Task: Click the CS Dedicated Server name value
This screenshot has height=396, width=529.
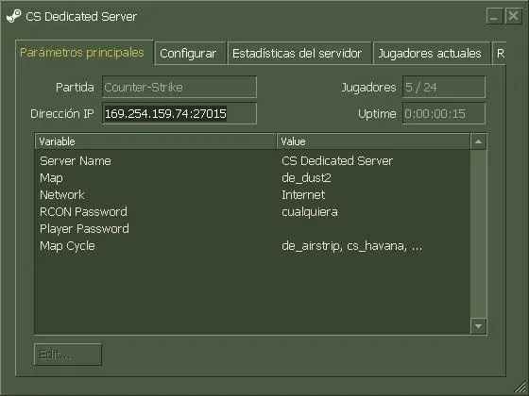Action: point(337,161)
